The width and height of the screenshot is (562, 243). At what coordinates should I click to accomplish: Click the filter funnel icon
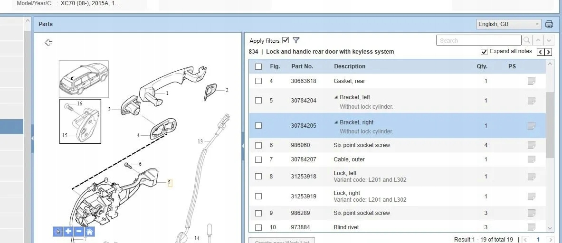(296, 40)
